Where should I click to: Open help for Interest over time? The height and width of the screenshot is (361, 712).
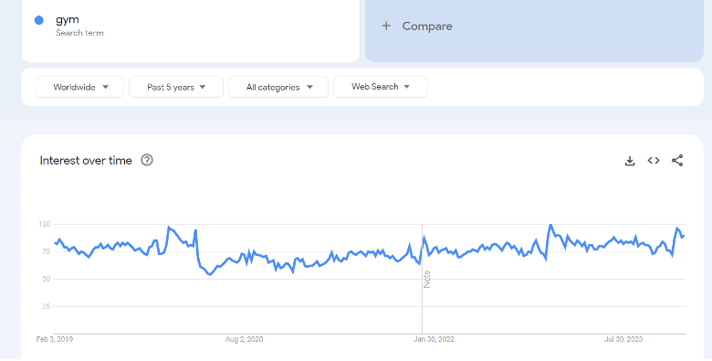click(147, 160)
